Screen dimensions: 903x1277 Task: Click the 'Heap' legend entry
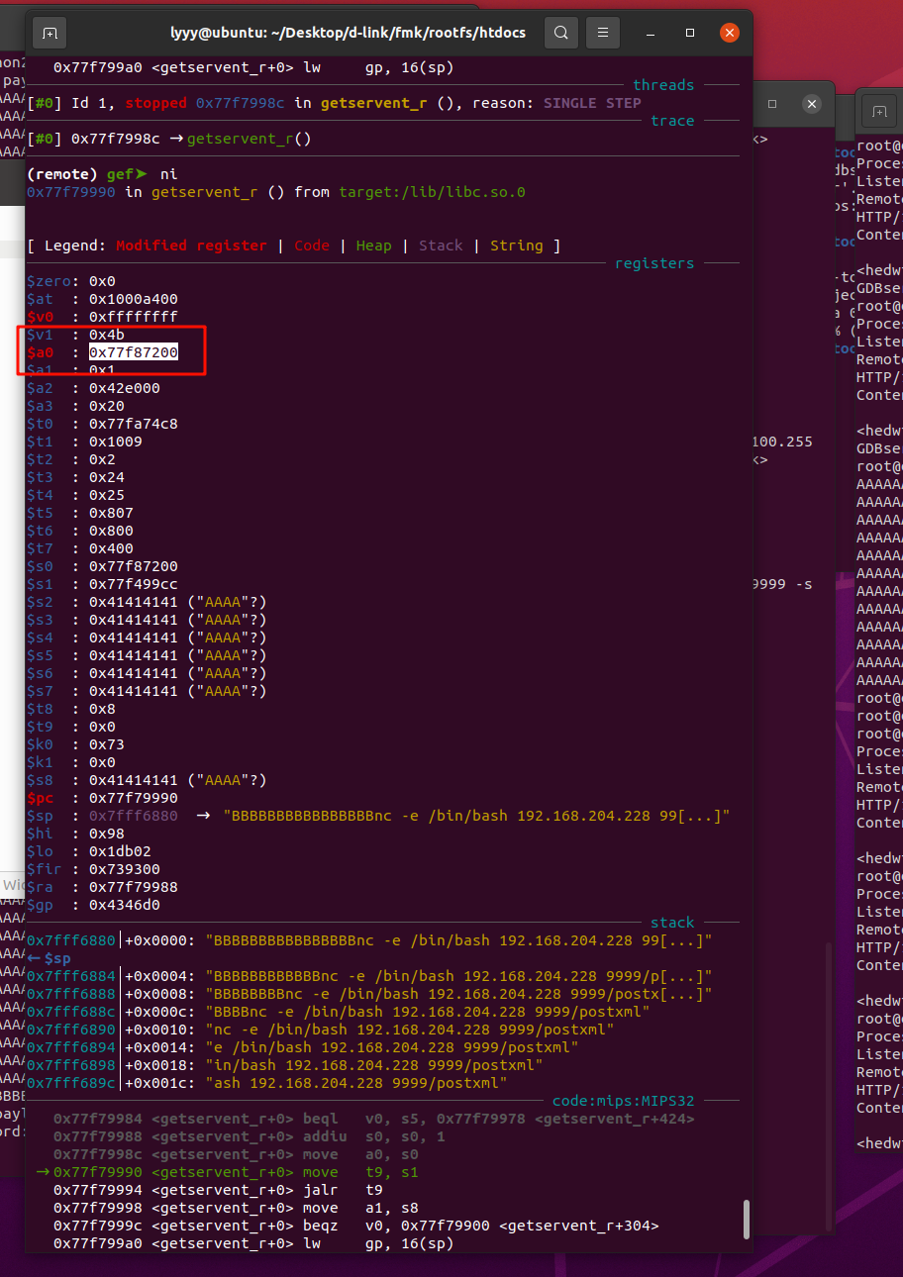[x=373, y=246]
